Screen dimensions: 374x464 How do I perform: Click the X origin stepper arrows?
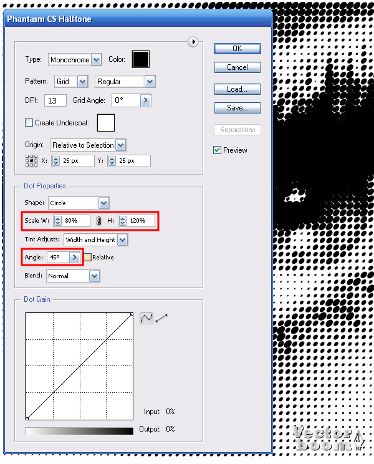pos(56,161)
